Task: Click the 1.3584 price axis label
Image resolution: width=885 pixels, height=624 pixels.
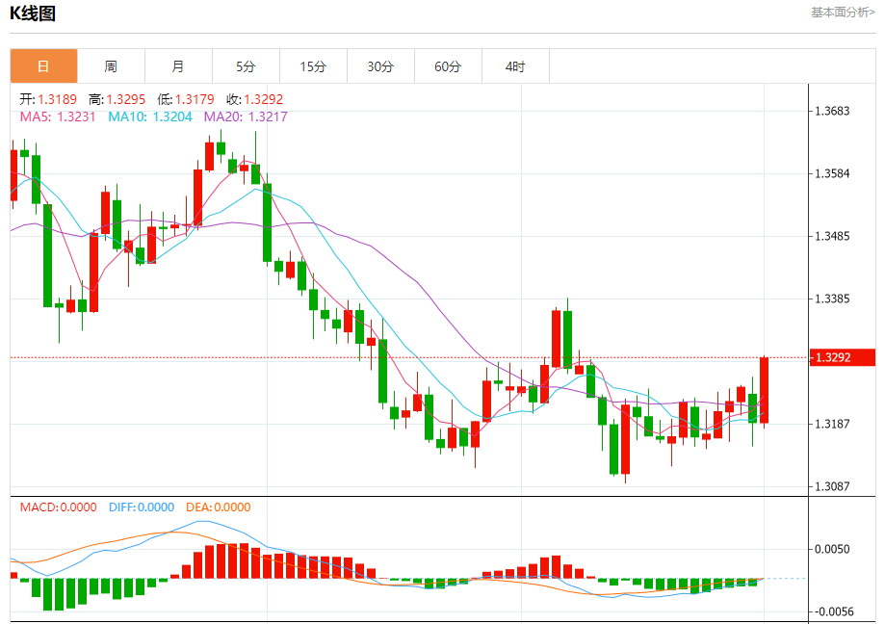Action: click(x=832, y=173)
